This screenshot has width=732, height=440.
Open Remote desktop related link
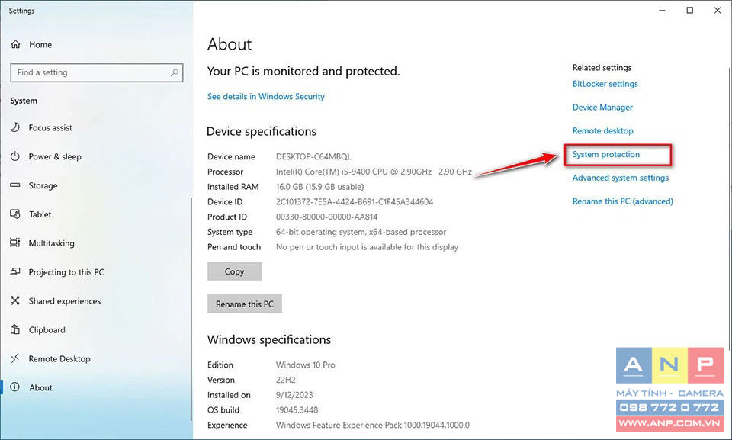[602, 131]
